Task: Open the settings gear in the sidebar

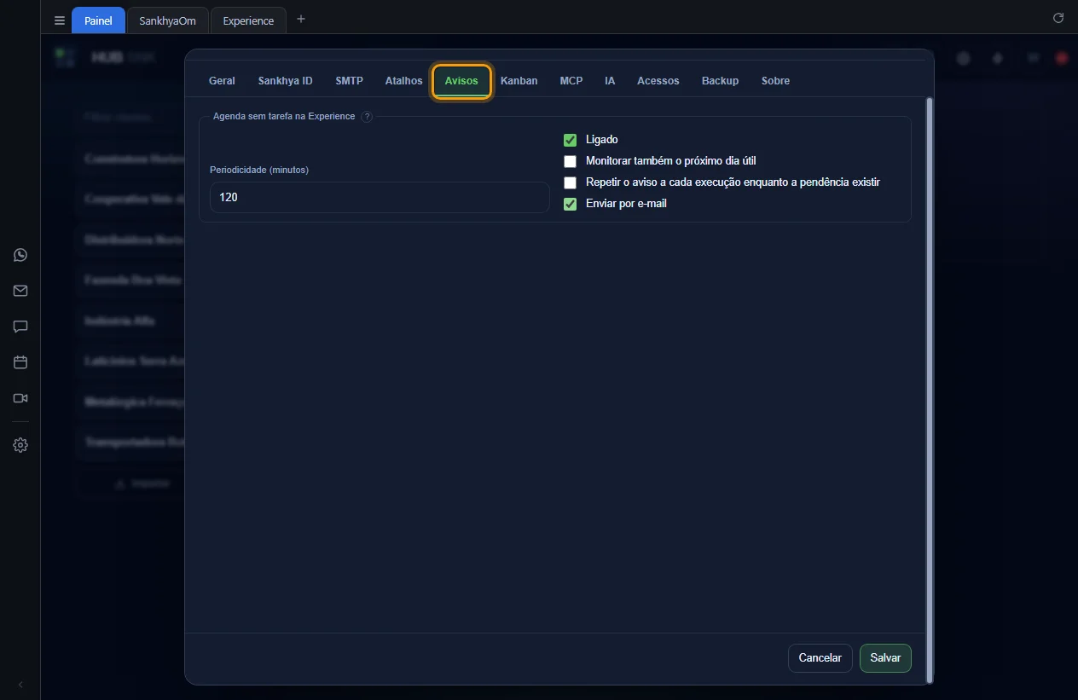Action: tap(20, 445)
